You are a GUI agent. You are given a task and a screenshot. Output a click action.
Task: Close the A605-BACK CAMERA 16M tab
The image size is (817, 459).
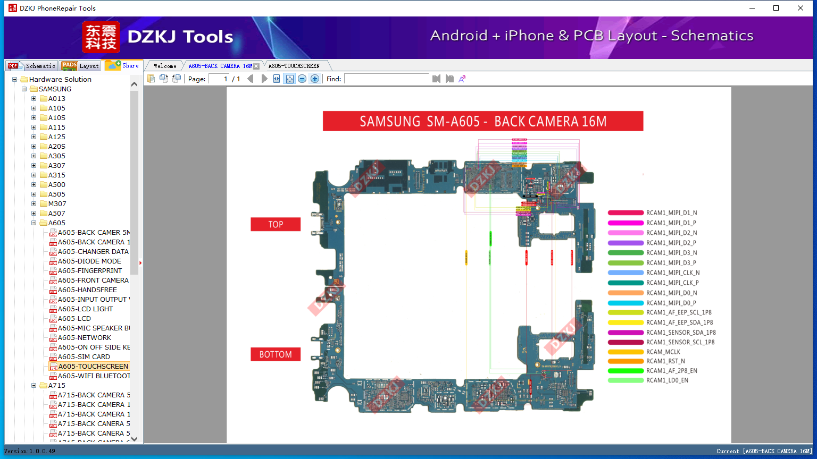coord(256,66)
